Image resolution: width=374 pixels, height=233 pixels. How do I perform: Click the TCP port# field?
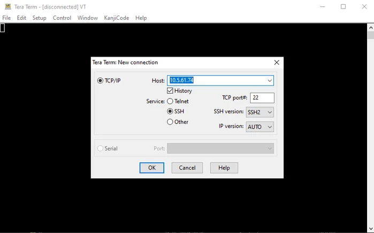click(262, 98)
